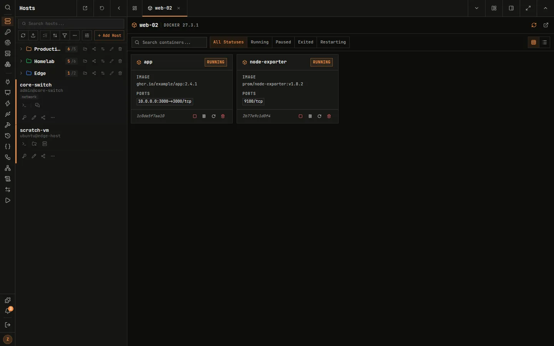
Task: Open the tab list dropdown chevron
Action: point(477,8)
